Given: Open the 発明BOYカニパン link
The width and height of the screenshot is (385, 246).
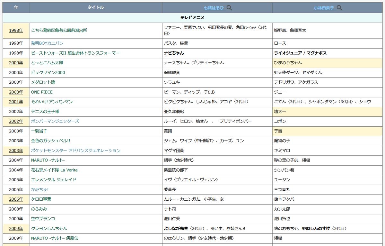Looking at the screenshot, I should 47,43.
